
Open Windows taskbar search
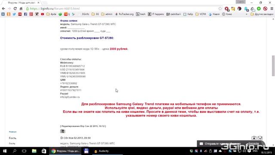[15, 151]
